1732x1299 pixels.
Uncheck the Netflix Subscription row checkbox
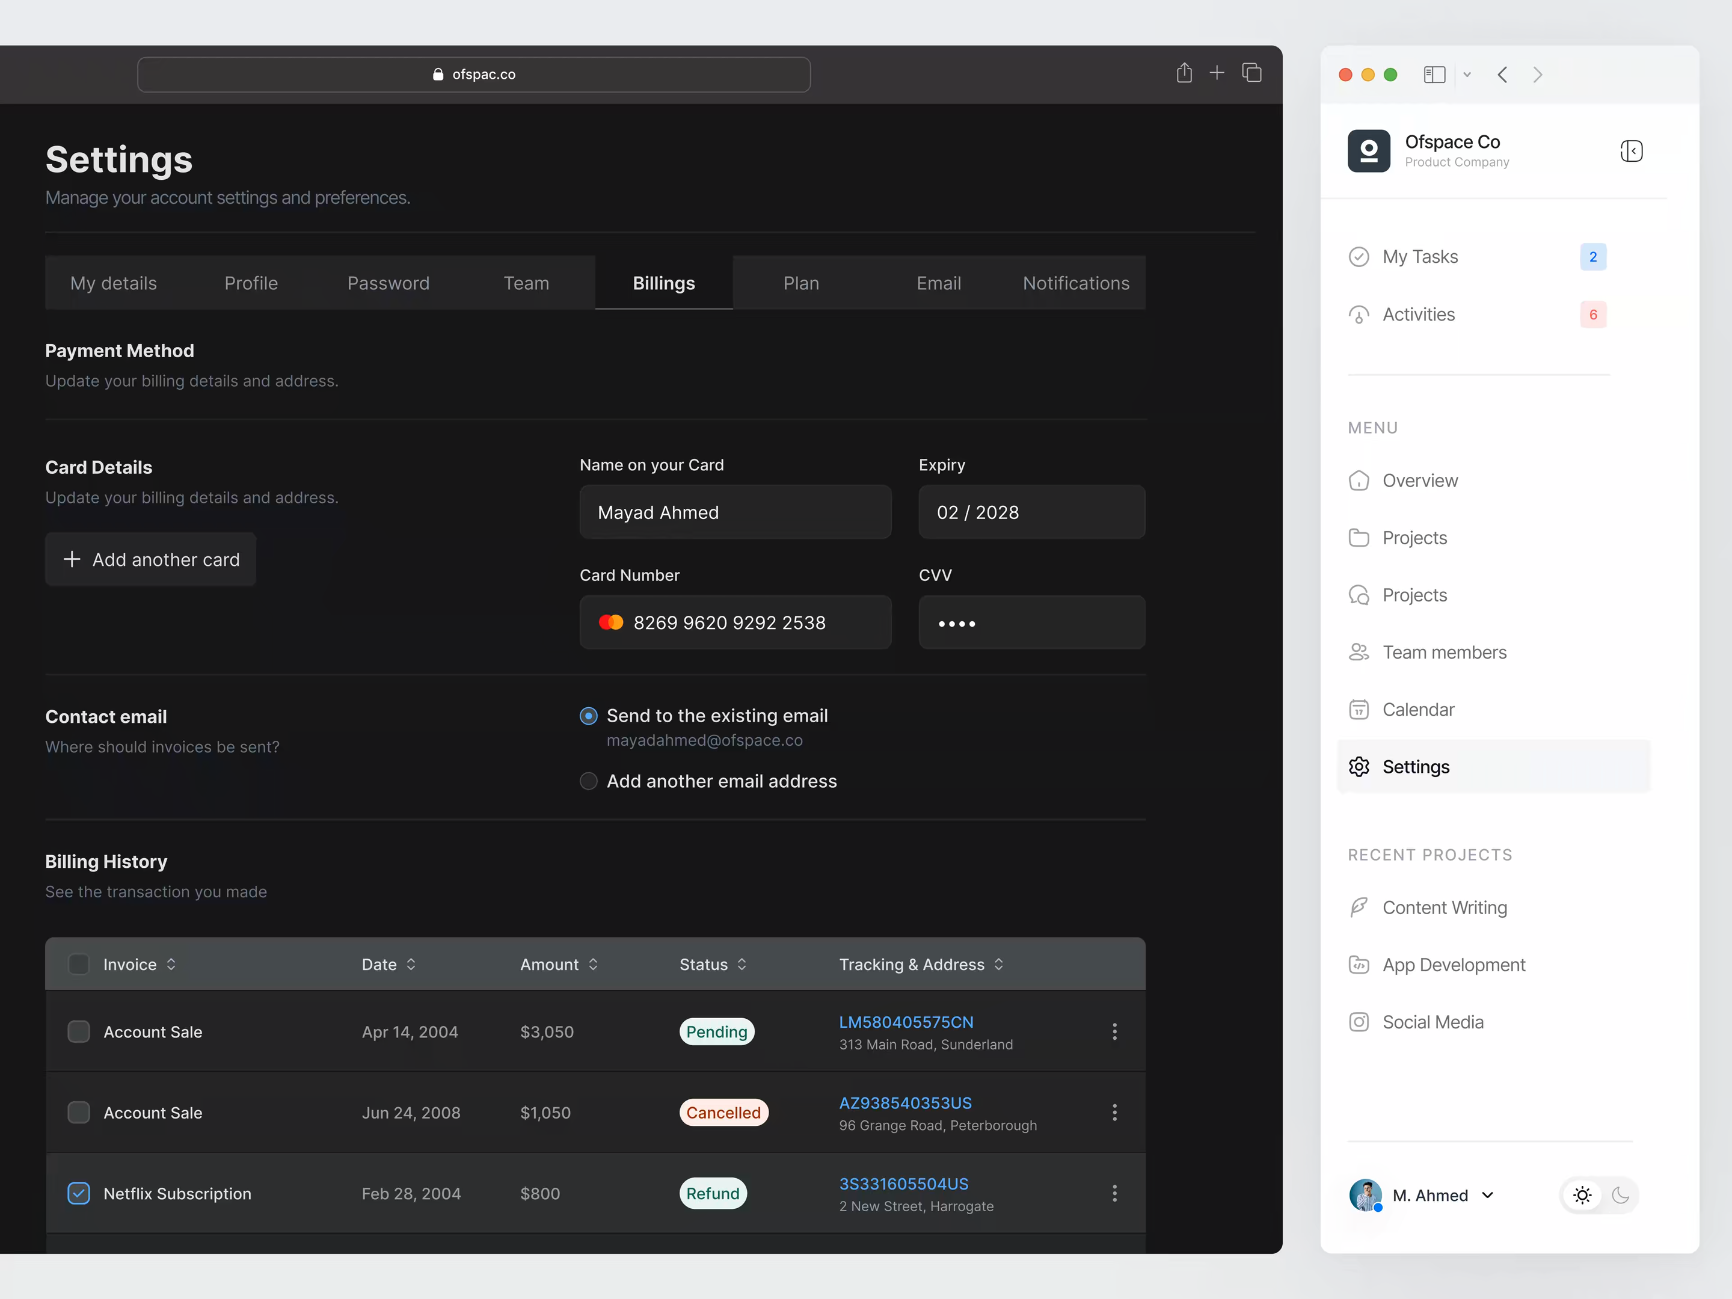pos(78,1193)
